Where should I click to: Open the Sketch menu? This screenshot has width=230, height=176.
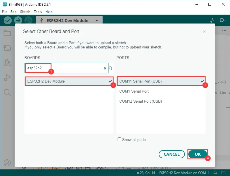click(25, 12)
